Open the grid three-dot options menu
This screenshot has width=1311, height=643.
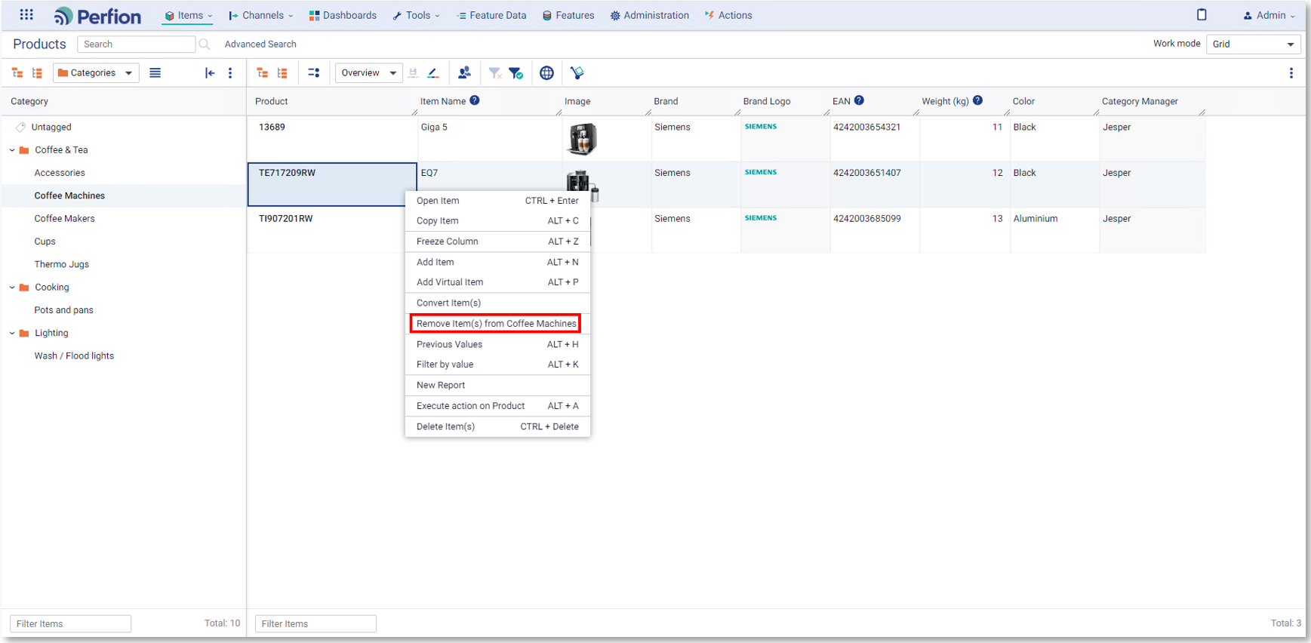(1291, 73)
